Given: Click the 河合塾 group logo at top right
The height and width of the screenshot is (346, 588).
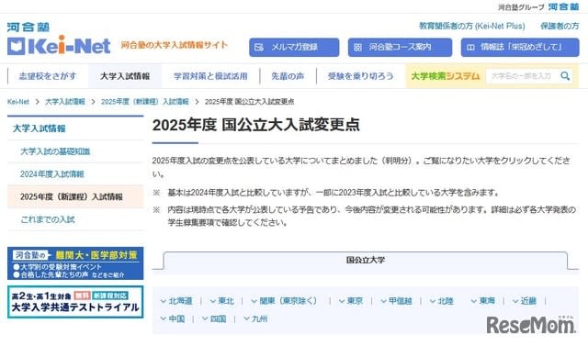Looking at the screenshot, I should (563, 6).
